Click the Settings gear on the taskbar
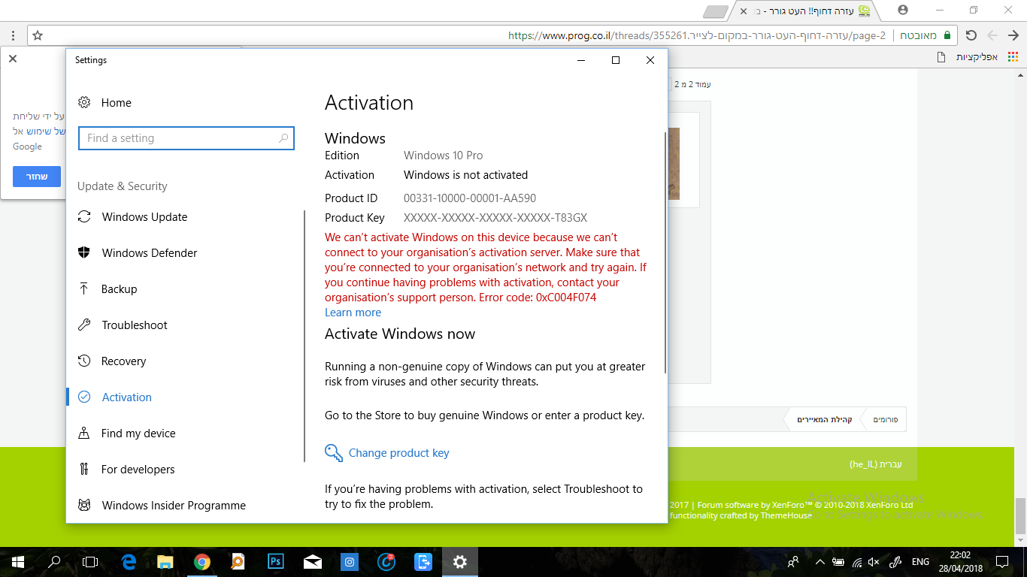Viewport: 1027px width, 577px height. point(460,561)
